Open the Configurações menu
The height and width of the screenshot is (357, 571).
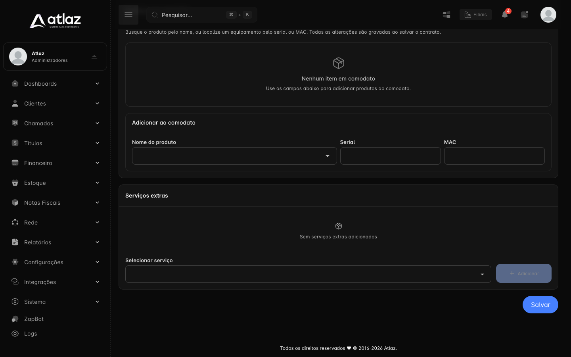(55, 262)
